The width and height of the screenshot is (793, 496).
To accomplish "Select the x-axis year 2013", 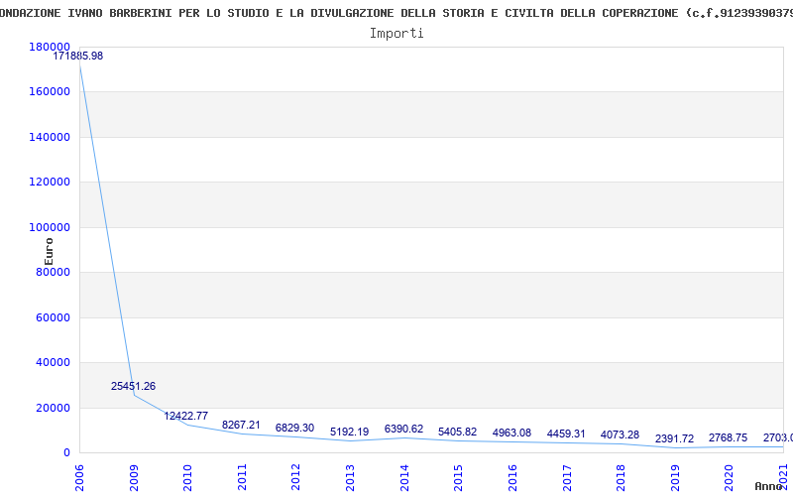I will coord(350,477).
